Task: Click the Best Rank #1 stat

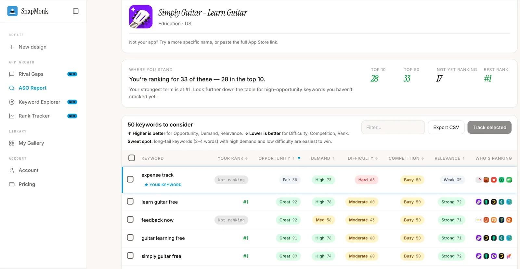Action: click(x=488, y=79)
